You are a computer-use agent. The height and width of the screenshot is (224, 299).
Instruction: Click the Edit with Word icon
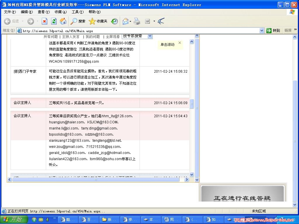coord(147,21)
